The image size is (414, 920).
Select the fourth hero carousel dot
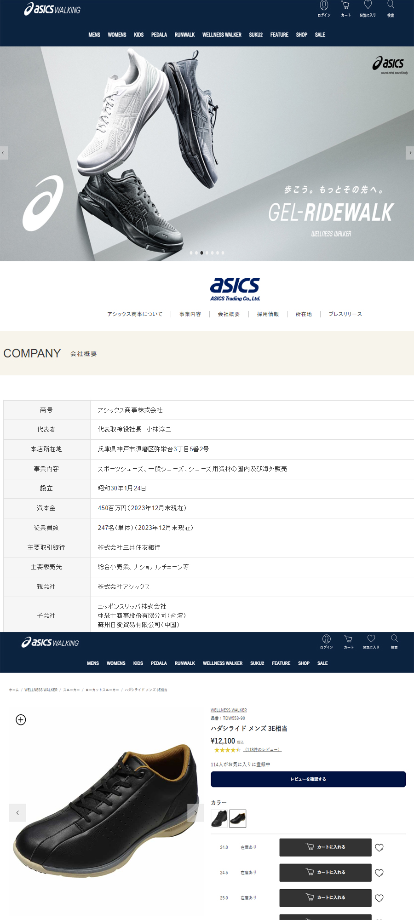pos(207,253)
